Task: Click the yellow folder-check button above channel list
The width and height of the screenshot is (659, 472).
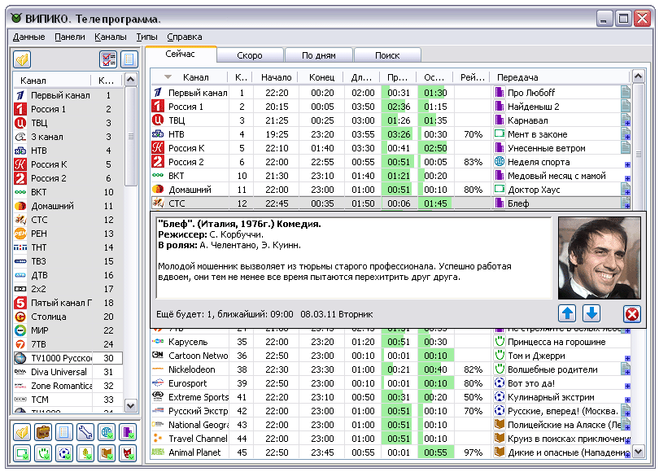Action: (x=22, y=59)
